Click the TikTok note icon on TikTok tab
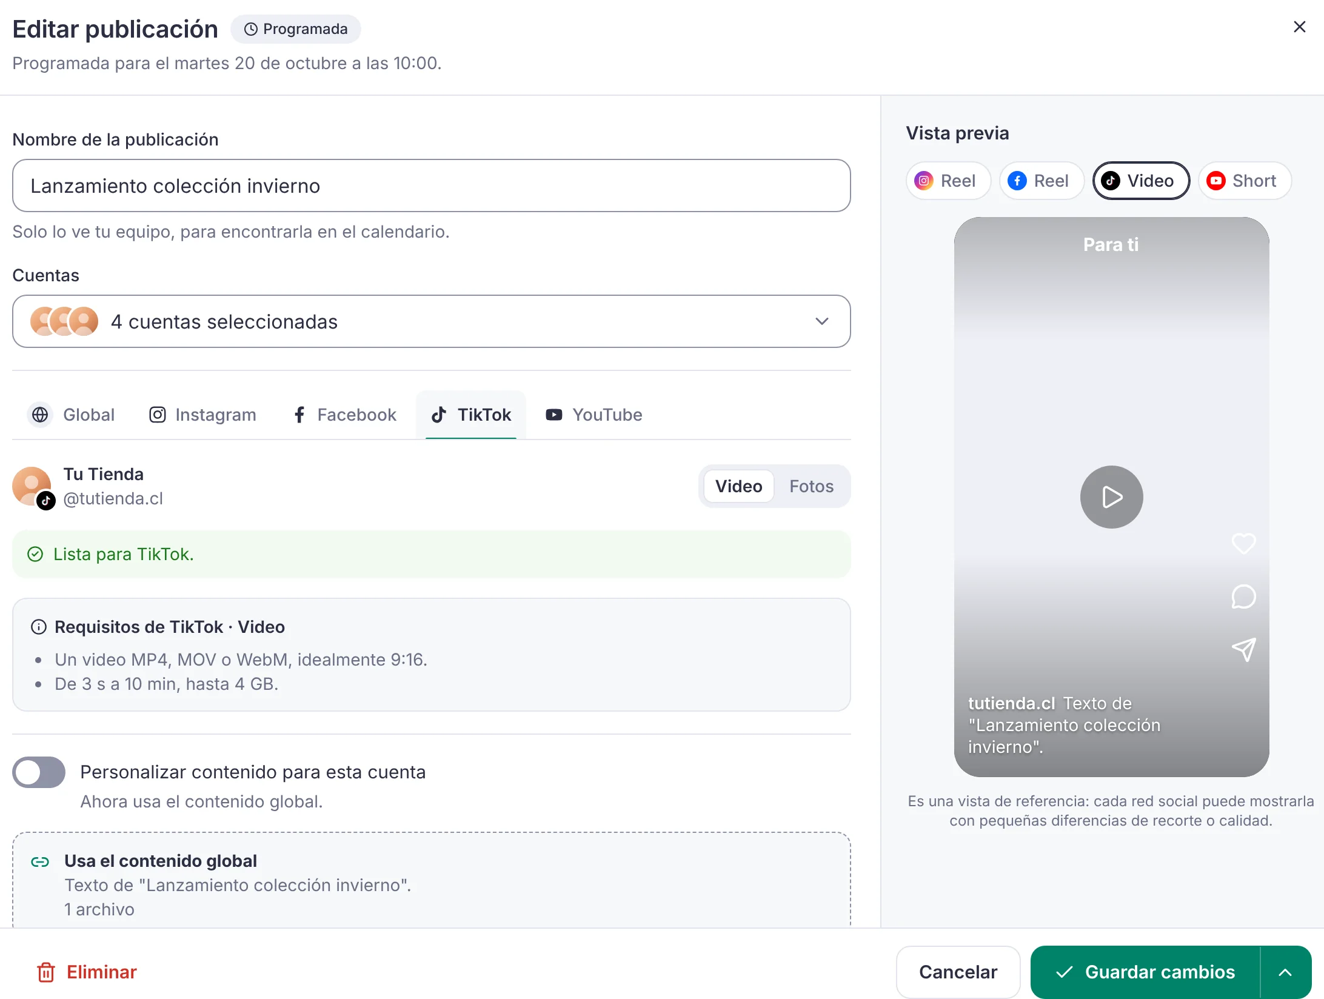Image resolution: width=1324 pixels, height=999 pixels. tap(439, 415)
